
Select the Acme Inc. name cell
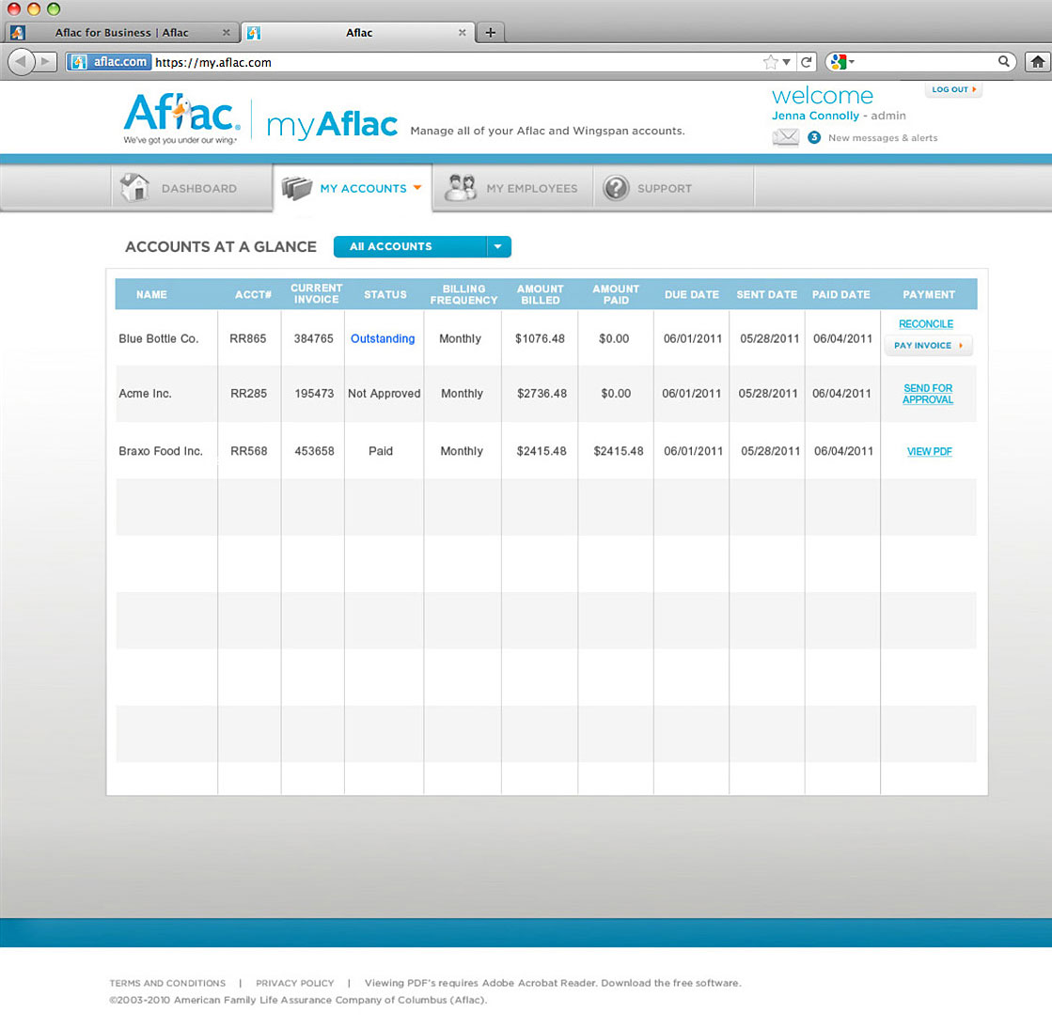[x=145, y=394]
